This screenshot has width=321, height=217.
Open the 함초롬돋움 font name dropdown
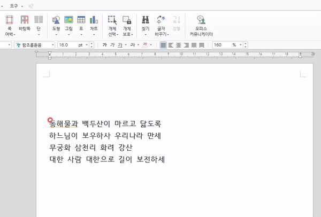click(x=53, y=45)
